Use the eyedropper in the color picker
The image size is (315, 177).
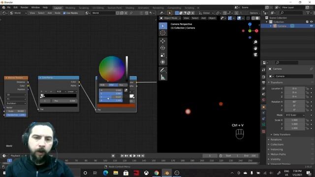point(126,90)
